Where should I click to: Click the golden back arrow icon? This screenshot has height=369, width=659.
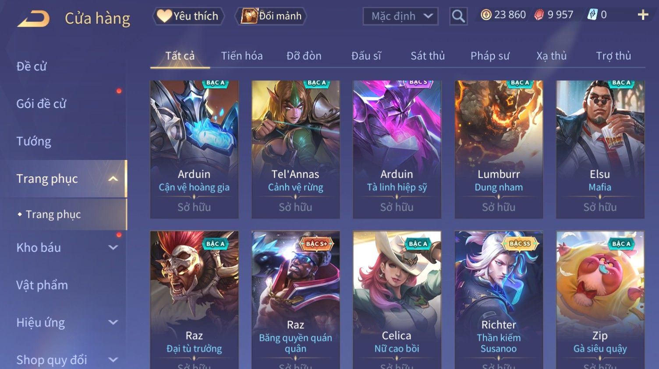[x=34, y=19]
